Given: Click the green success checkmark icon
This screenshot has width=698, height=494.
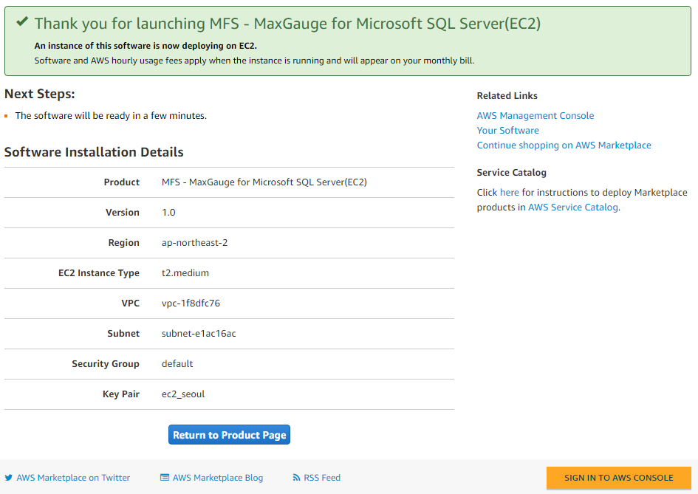Looking at the screenshot, I should click(22, 21).
